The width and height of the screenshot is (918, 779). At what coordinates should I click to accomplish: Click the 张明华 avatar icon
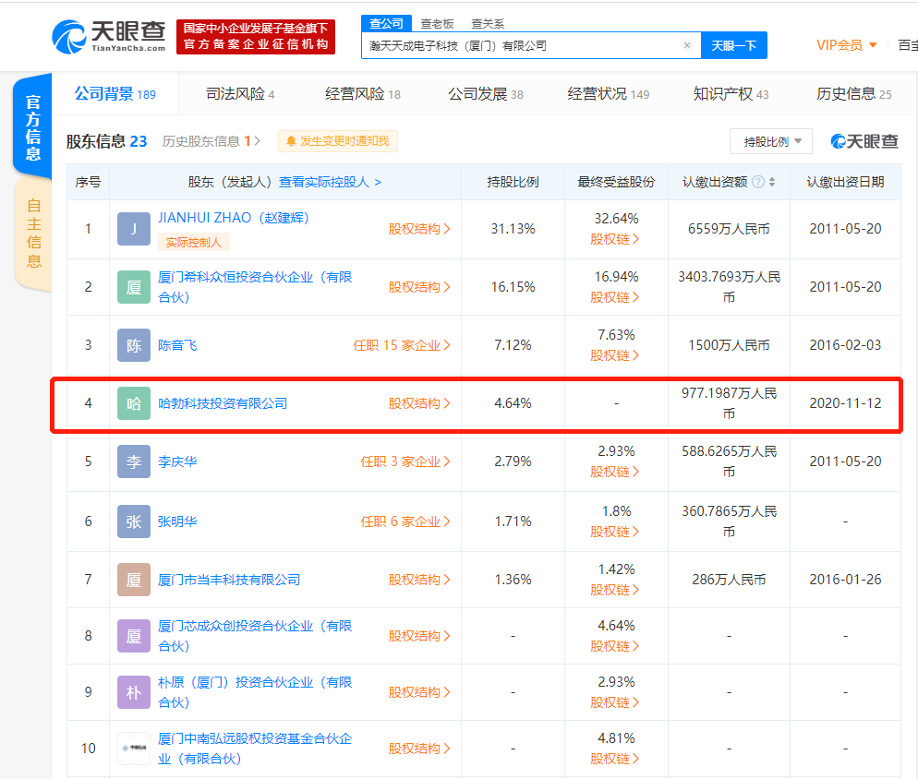(134, 521)
